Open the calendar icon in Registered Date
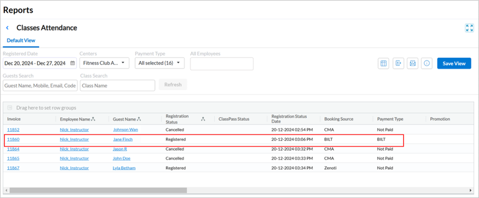The width and height of the screenshot is (479, 198). coord(72,63)
